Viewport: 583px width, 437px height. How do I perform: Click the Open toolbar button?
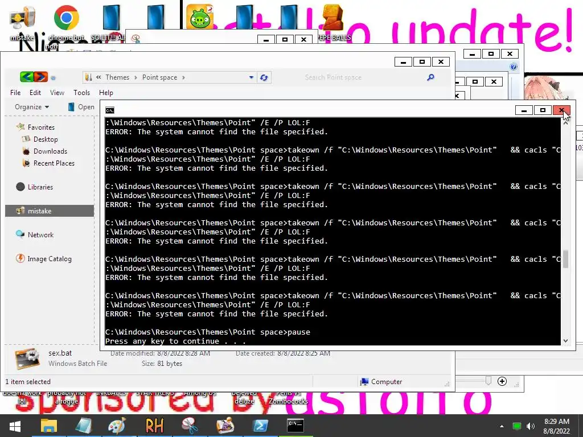(x=81, y=107)
